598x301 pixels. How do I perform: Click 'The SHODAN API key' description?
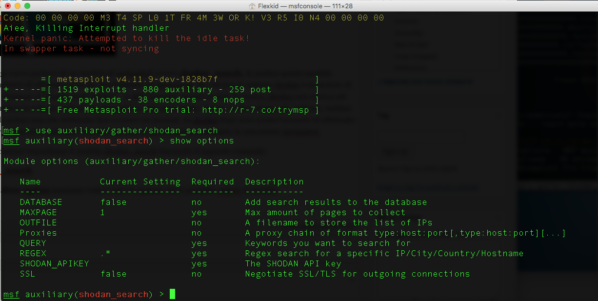(x=293, y=263)
